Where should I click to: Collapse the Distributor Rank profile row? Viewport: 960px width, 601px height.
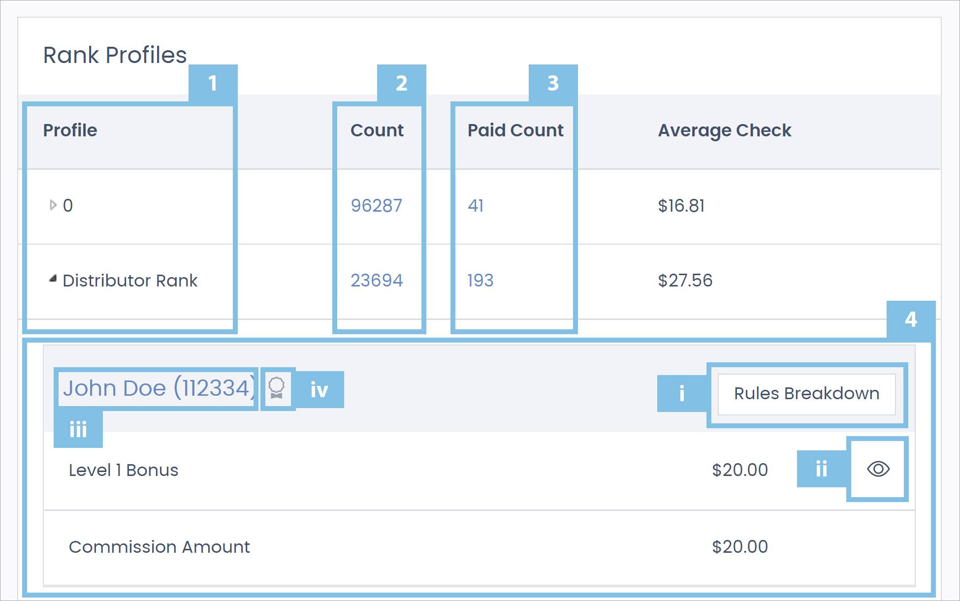(52, 280)
